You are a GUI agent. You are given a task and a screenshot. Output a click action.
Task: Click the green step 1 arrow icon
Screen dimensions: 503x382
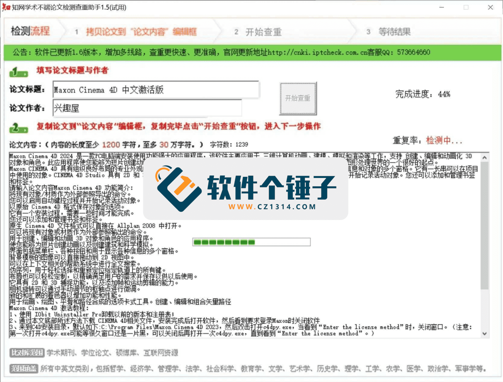[18, 73]
